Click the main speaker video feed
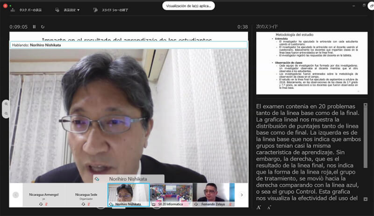 pyautogui.click(x=129, y=115)
